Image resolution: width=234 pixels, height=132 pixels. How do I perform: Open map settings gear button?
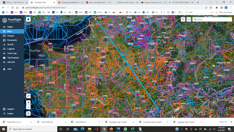pyautogui.click(x=28, y=113)
